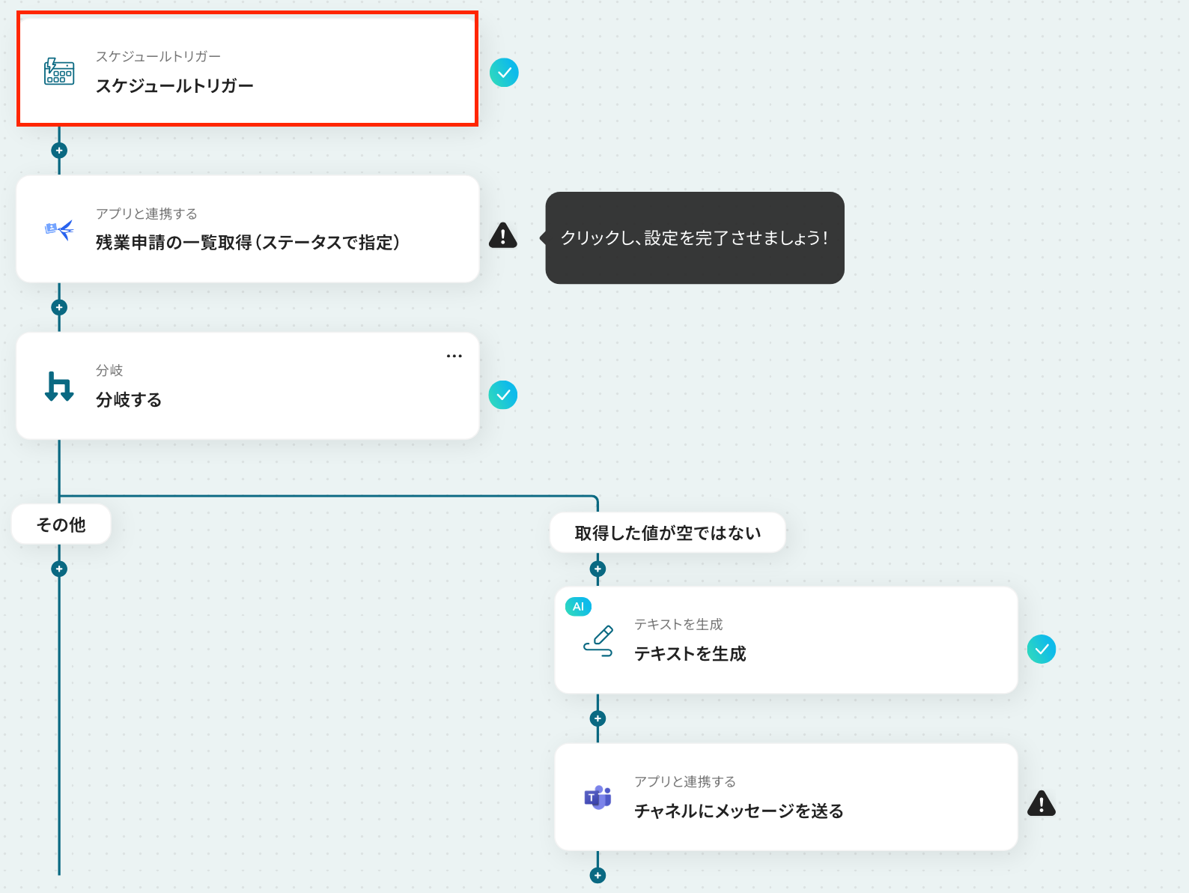Click warning icon beside 残業申請の一覧取得

(503, 235)
